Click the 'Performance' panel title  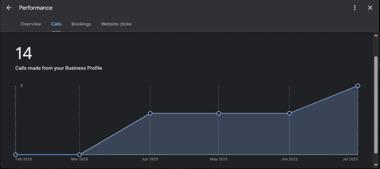(x=36, y=8)
